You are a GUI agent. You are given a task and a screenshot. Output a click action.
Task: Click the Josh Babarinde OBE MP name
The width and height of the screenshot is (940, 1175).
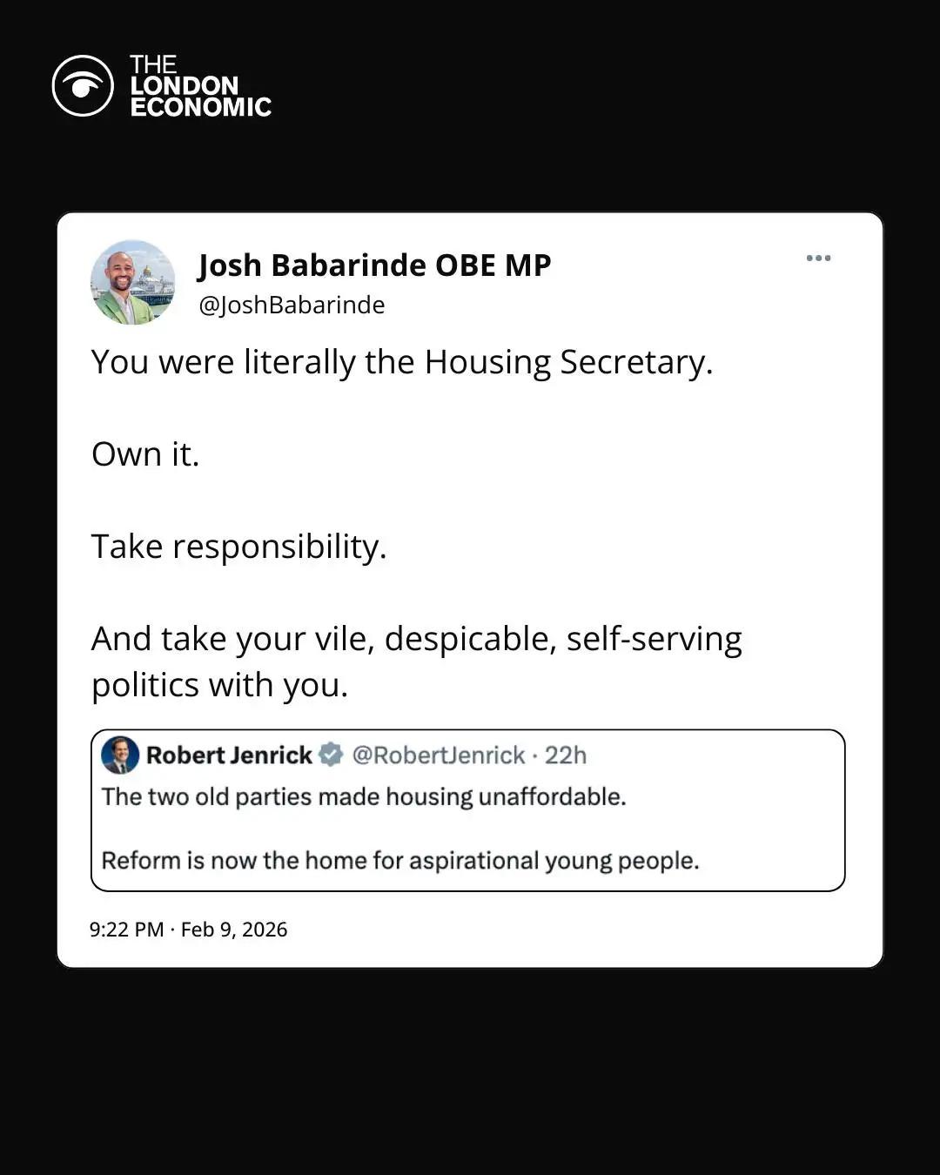point(374,265)
